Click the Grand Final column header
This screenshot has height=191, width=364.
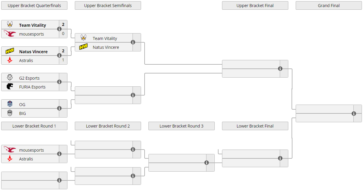[329, 6]
